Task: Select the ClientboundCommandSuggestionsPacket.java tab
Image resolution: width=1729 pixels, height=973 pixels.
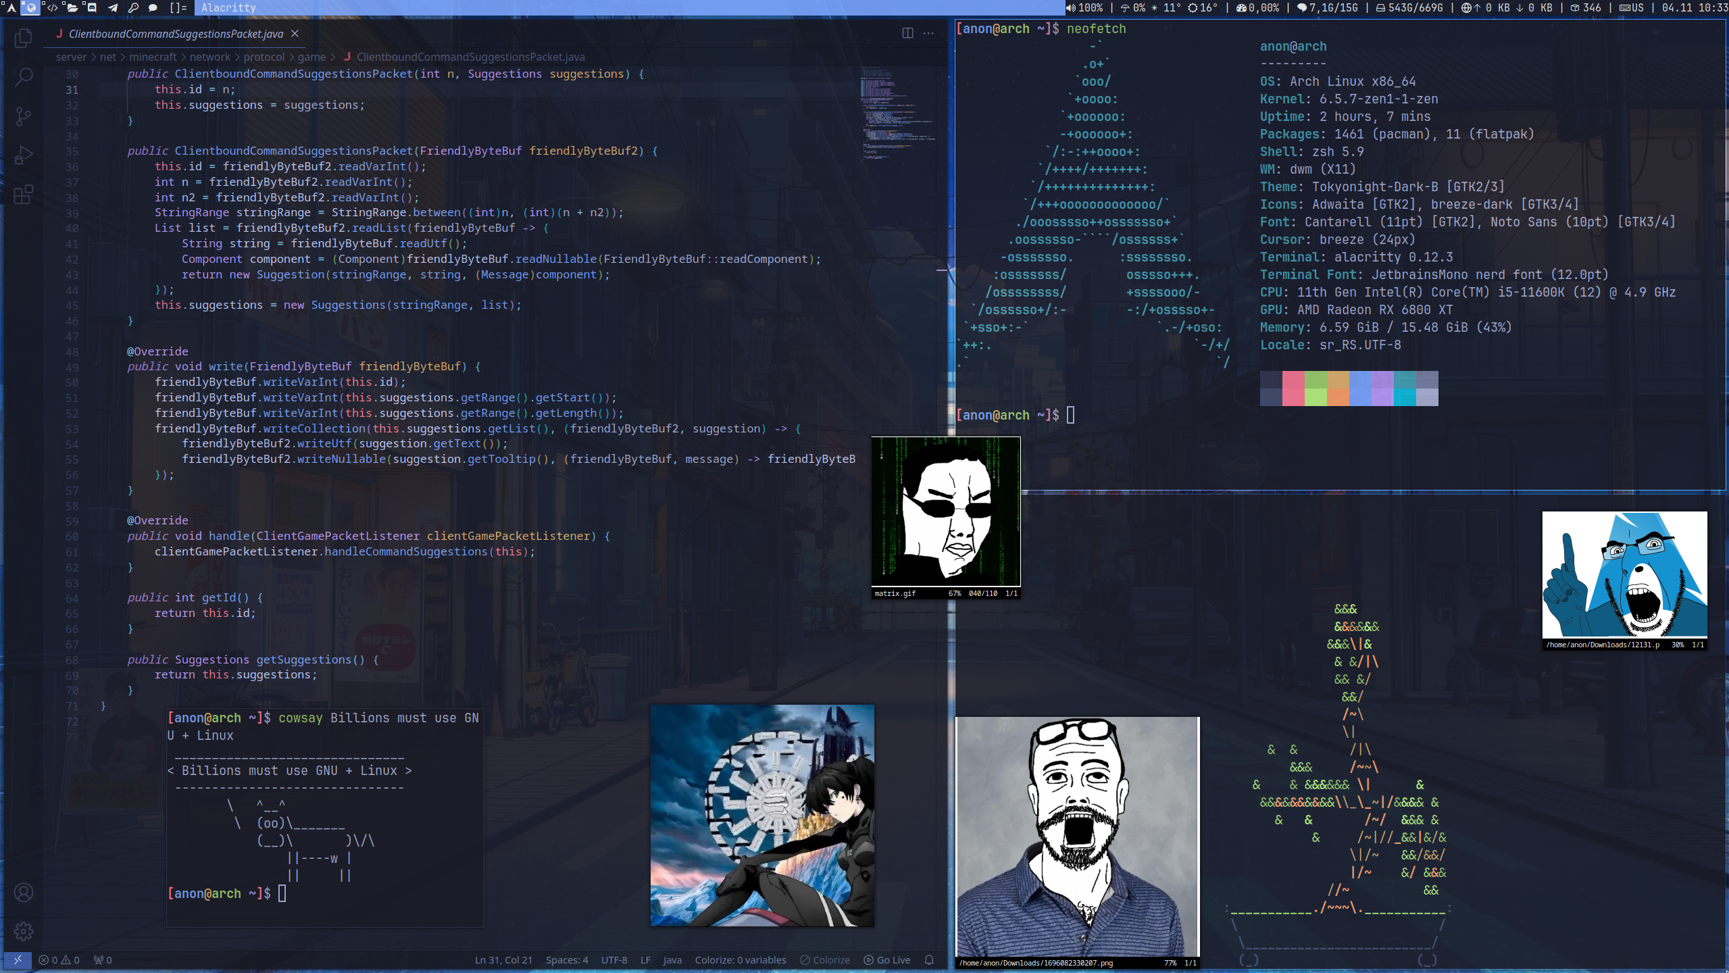Action: pos(176,34)
